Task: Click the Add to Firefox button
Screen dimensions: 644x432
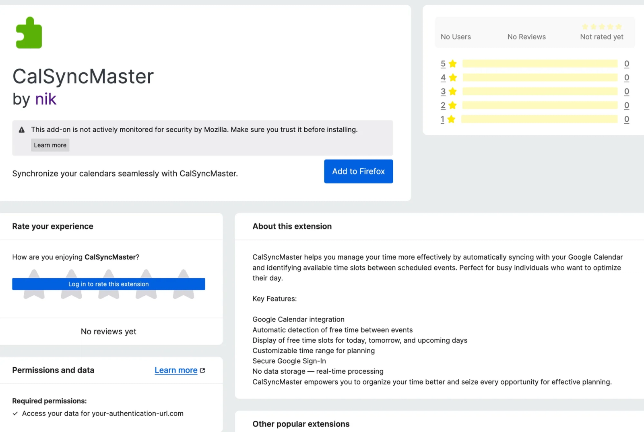Action: coord(358,172)
